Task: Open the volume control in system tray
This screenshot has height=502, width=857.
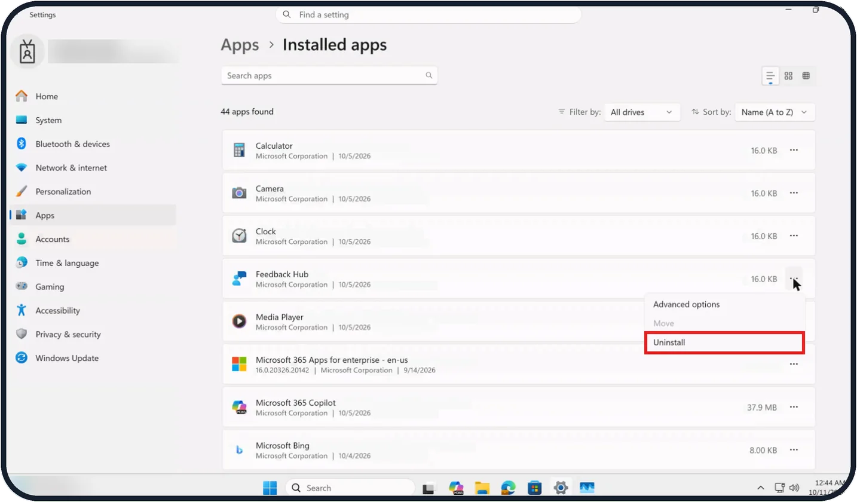Action: (x=794, y=488)
